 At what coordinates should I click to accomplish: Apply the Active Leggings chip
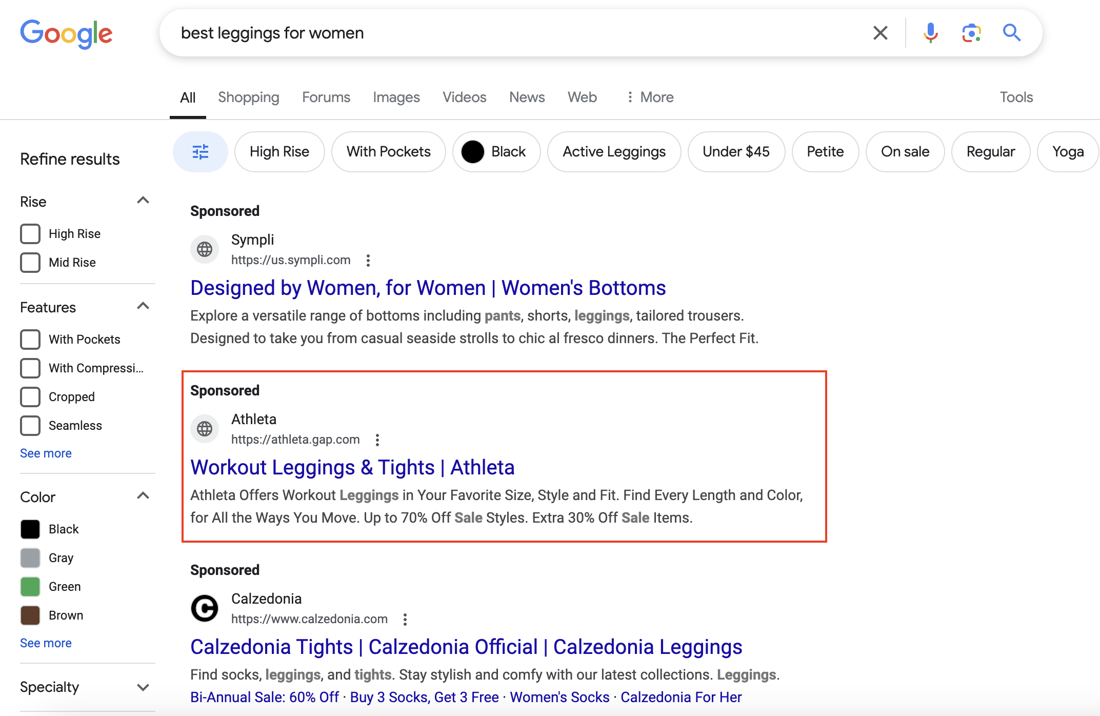coord(614,151)
